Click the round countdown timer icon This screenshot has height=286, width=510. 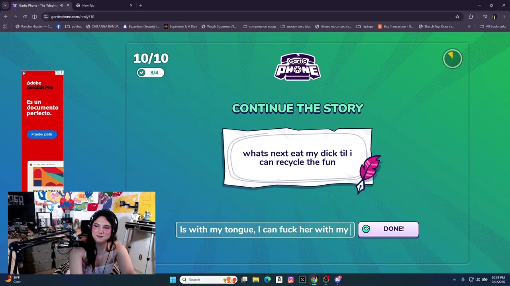click(452, 59)
